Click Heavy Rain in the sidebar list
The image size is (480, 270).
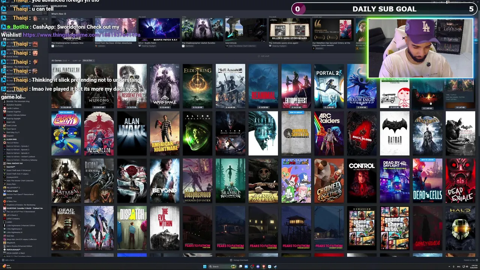11,184
